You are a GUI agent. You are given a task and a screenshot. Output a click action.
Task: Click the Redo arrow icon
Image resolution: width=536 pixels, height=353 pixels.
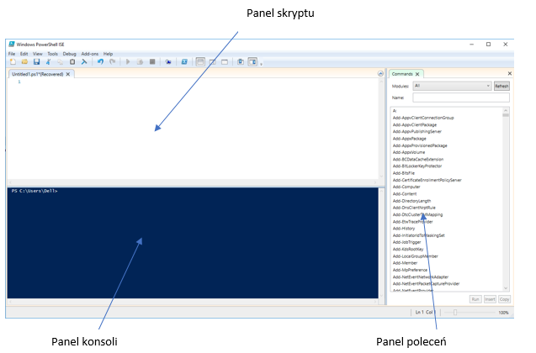click(x=112, y=62)
